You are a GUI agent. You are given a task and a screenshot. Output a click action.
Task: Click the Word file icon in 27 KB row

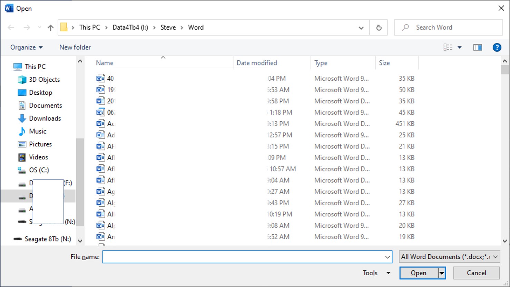[100, 203]
